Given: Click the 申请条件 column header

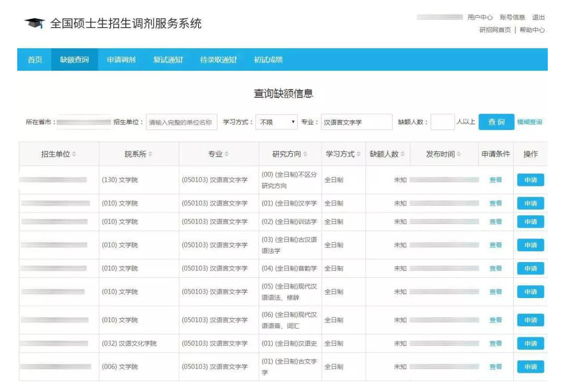Looking at the screenshot, I should coord(496,154).
